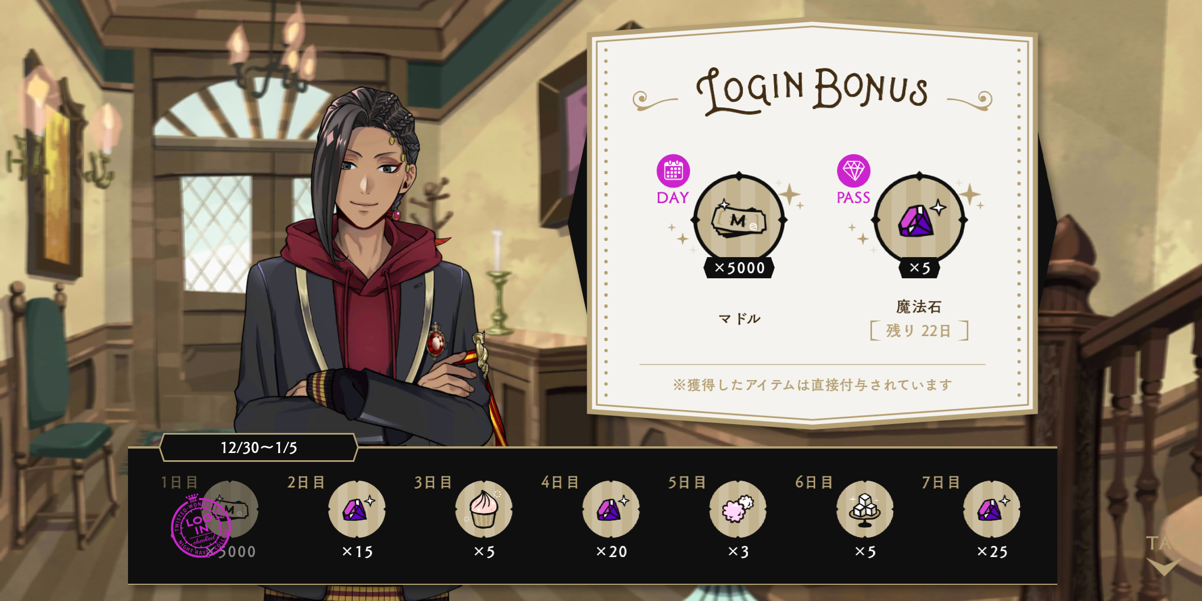Click the LOGIN BONUS title
This screenshot has height=601, width=1202.
coord(812,91)
